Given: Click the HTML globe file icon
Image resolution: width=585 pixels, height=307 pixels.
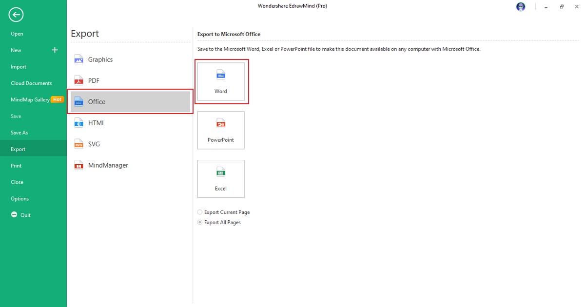Looking at the screenshot, I should (x=79, y=123).
